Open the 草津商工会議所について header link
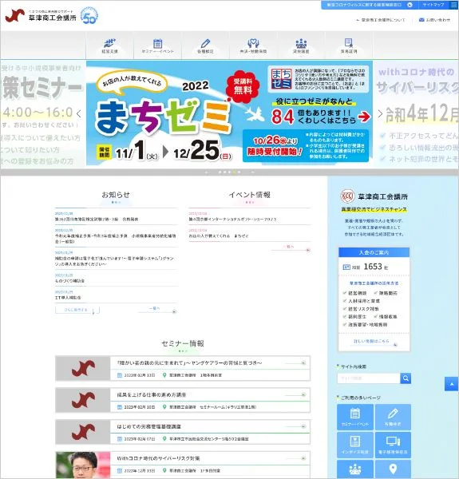459x479 pixels. (x=381, y=20)
